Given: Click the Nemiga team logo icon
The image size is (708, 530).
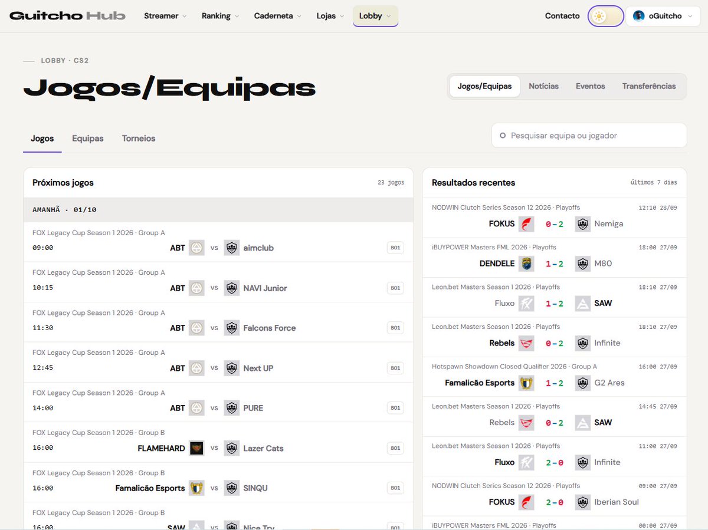Looking at the screenshot, I should point(583,224).
